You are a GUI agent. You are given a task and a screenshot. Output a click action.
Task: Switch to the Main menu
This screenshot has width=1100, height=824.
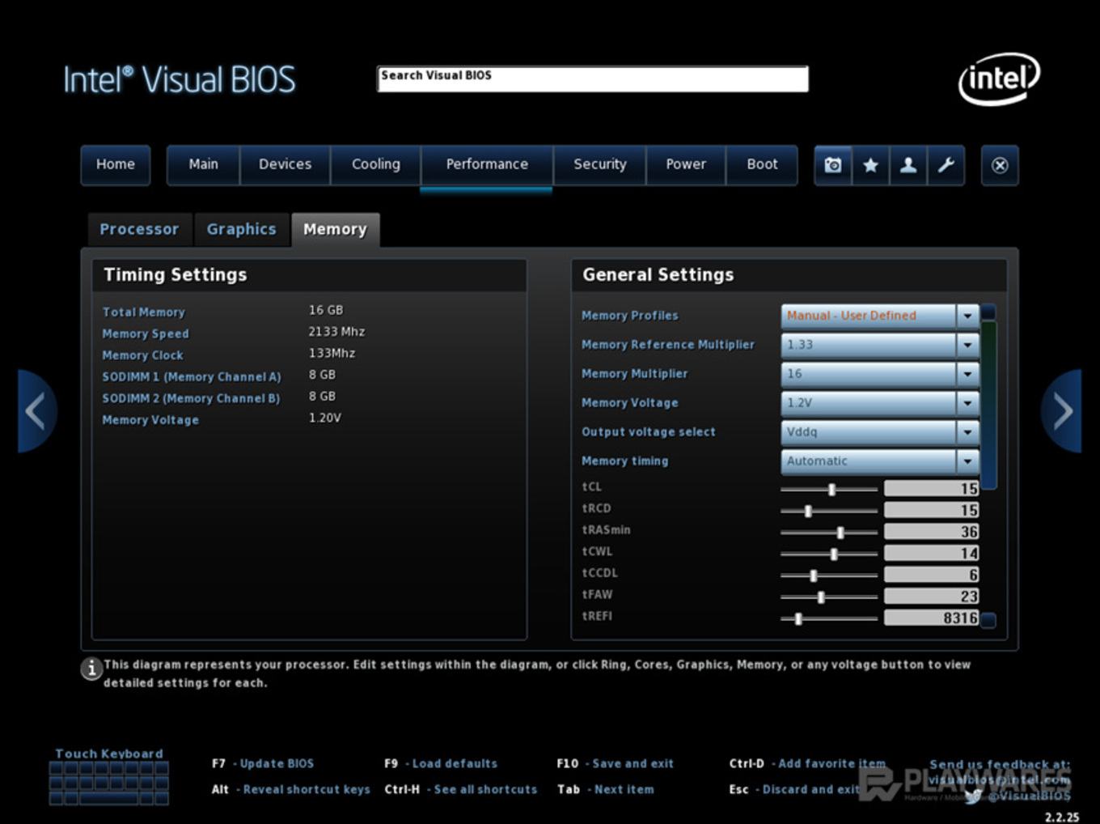204,164
